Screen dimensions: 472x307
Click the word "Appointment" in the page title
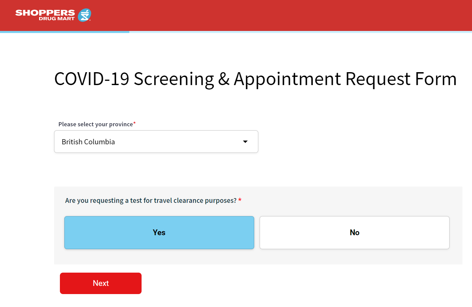click(x=287, y=79)
